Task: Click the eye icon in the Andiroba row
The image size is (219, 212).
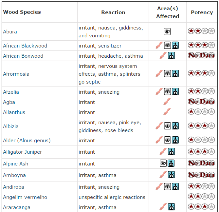Action: point(167,186)
